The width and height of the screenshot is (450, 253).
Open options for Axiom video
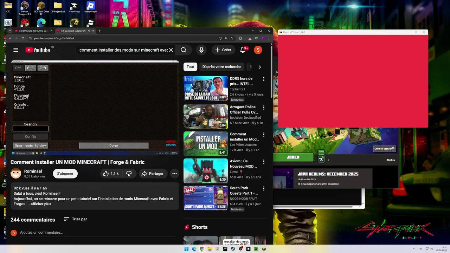[x=264, y=162]
